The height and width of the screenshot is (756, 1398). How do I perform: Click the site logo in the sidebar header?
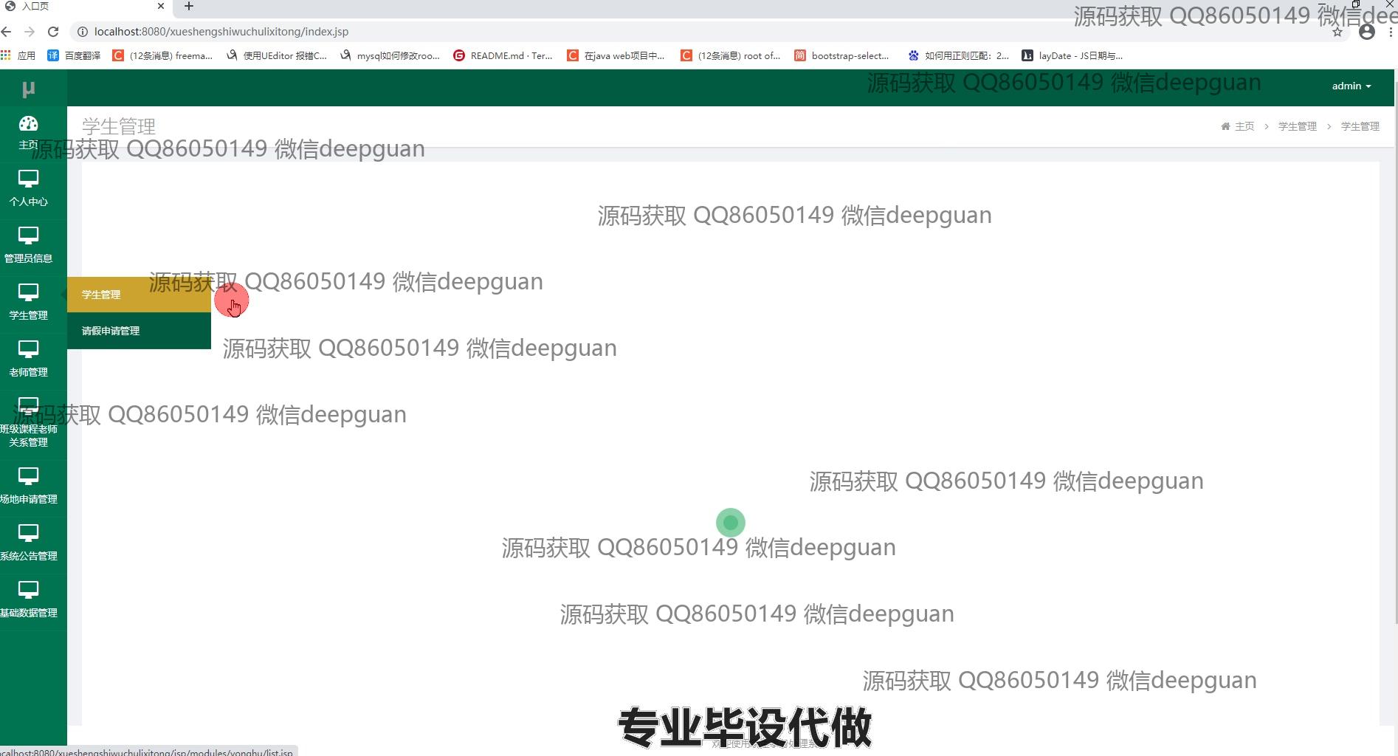click(x=29, y=89)
